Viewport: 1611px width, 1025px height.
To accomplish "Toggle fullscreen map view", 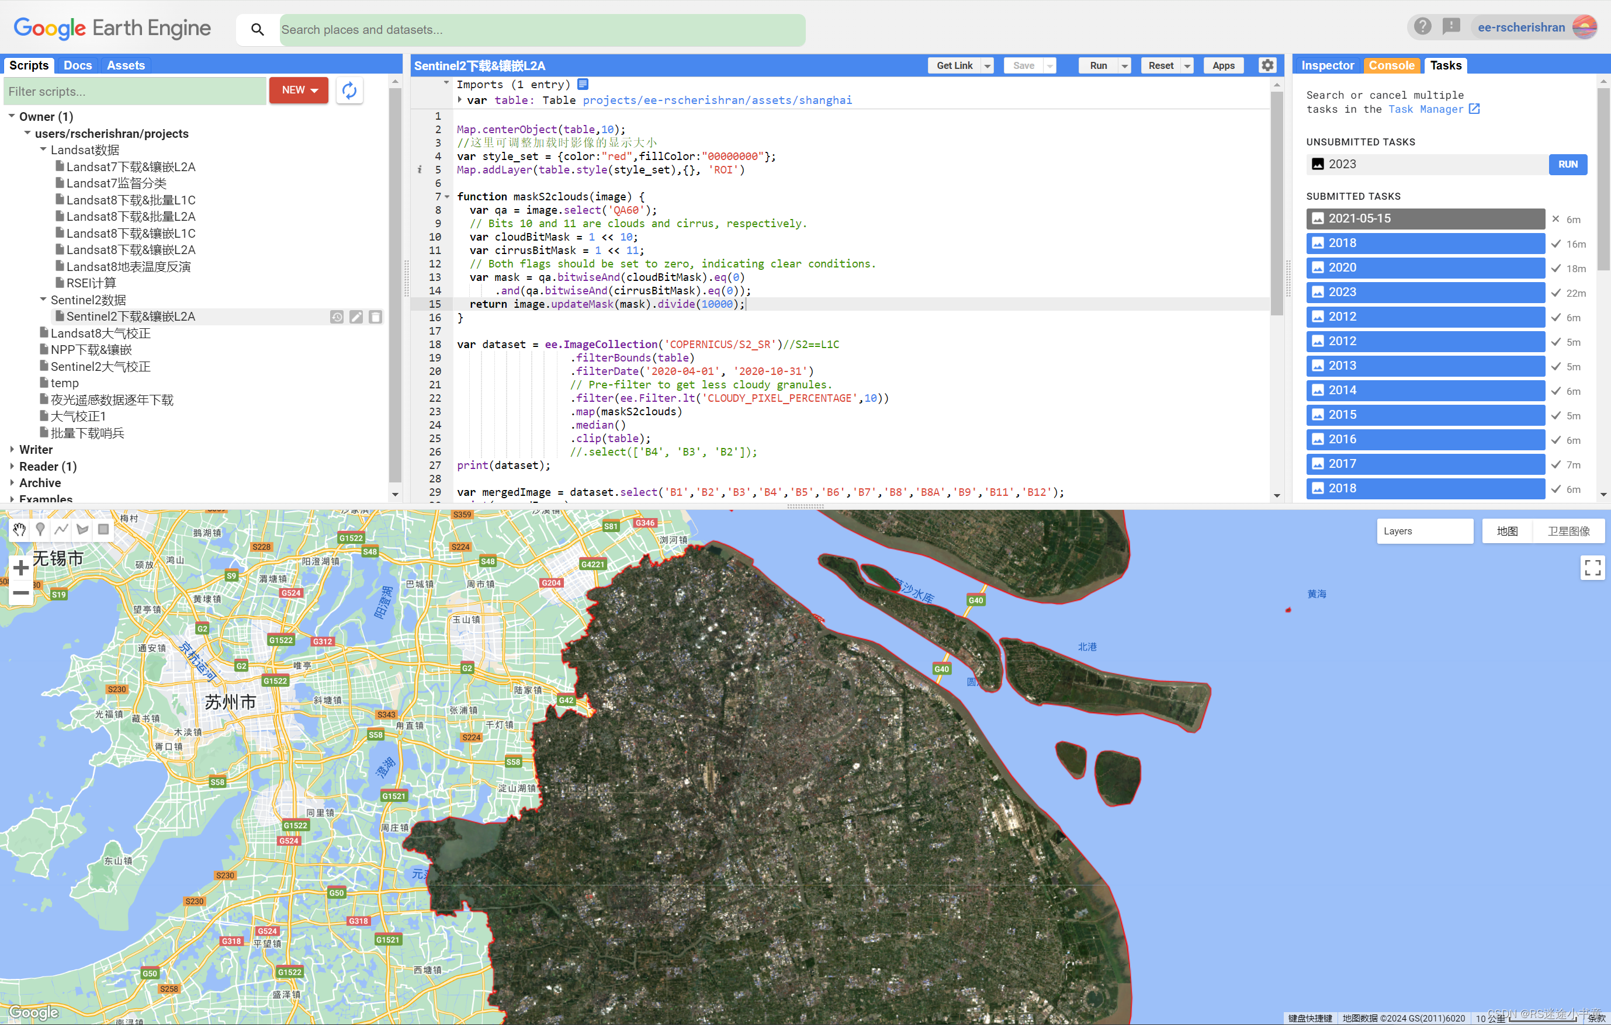I will click(x=1592, y=568).
